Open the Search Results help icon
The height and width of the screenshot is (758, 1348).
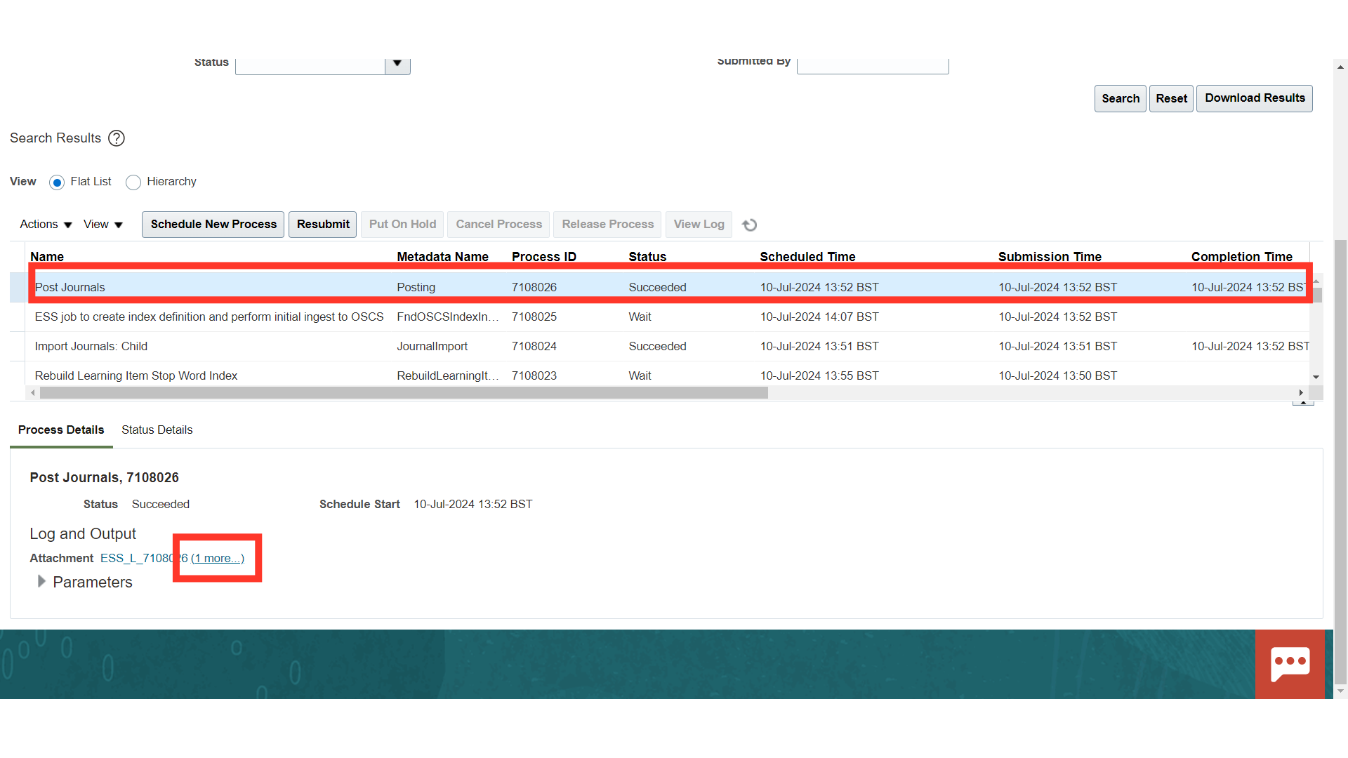[x=117, y=138]
